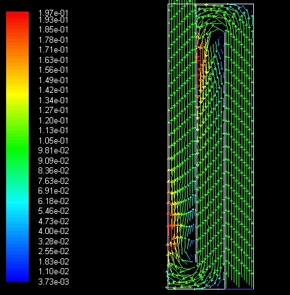Select the 2.55e-02 legend label
The width and height of the screenshot is (290, 295).
(x=53, y=251)
